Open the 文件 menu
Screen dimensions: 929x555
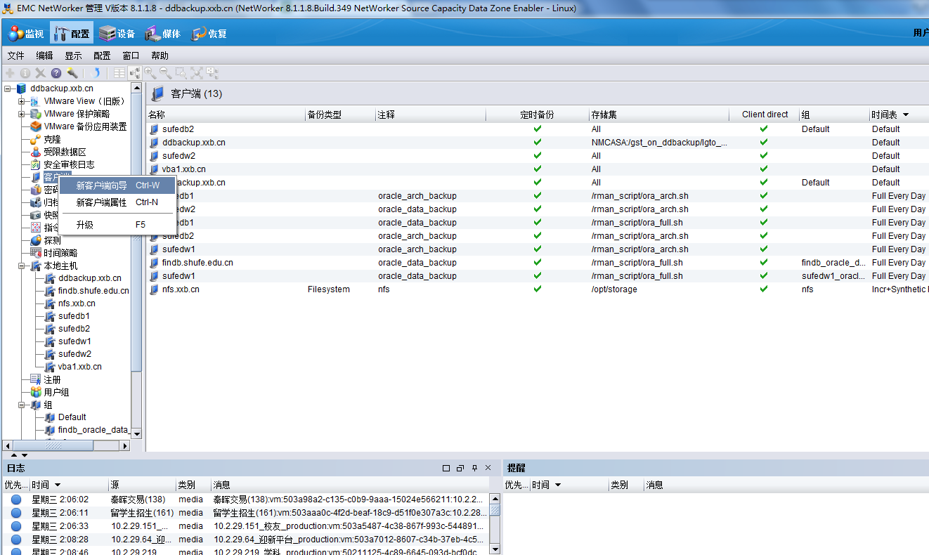15,55
